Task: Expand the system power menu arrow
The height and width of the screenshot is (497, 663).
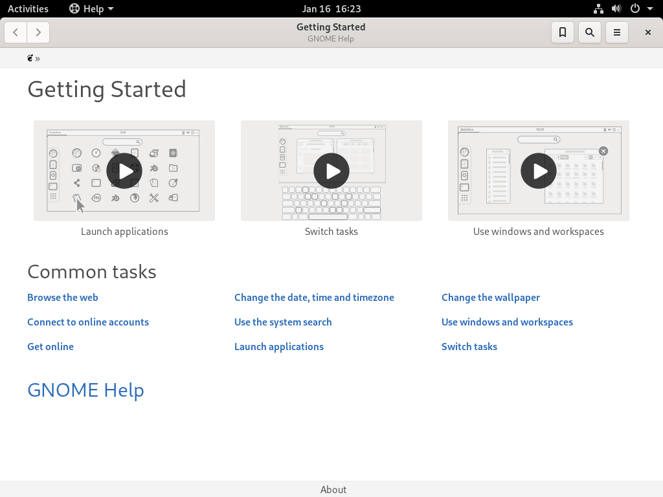Action: pyautogui.click(x=650, y=8)
